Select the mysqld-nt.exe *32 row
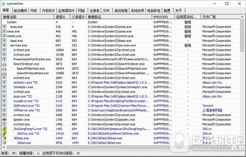This screenshot has height=157, width=246. coord(121,101)
